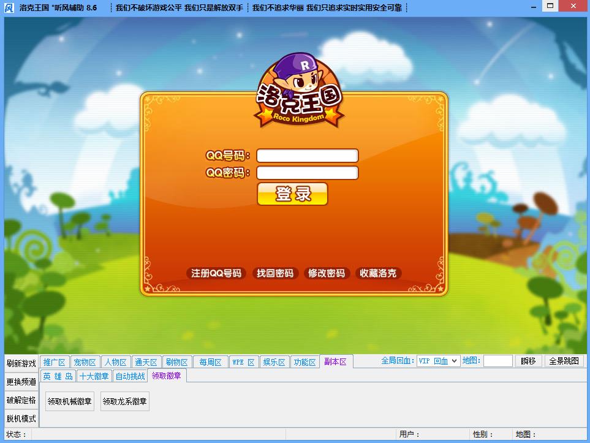Focus the QQ密码 password field
The width and height of the screenshot is (590, 443).
pos(308,173)
